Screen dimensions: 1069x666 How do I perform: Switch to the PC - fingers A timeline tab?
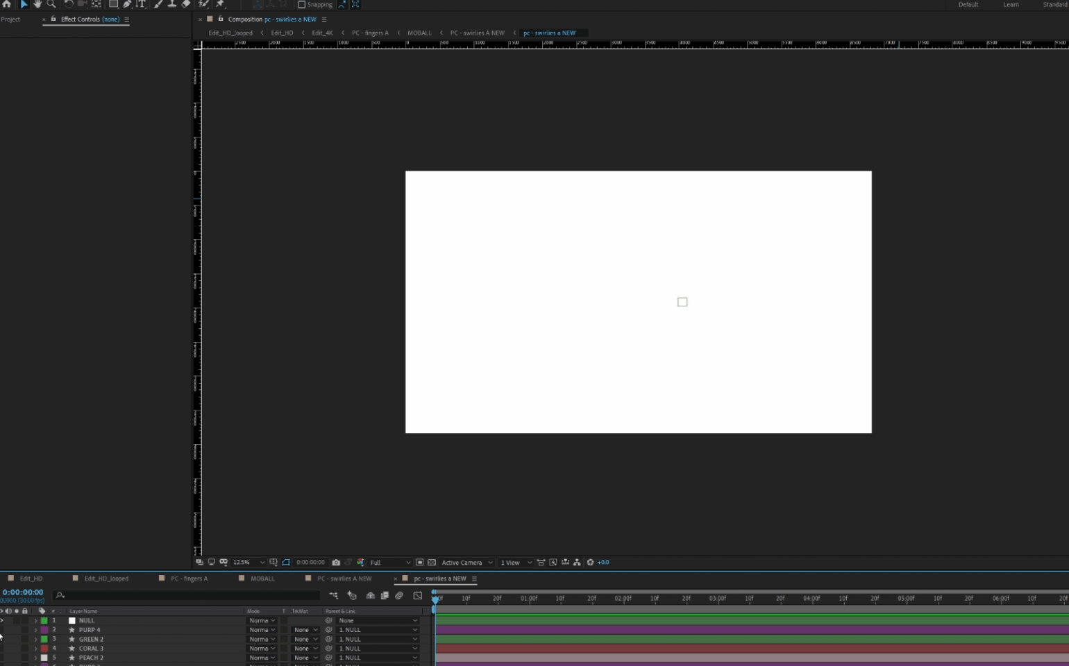pyautogui.click(x=189, y=579)
